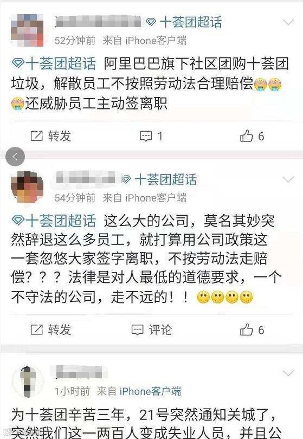
Task: Tap the repost icon on second post
Action: [x=36, y=330]
